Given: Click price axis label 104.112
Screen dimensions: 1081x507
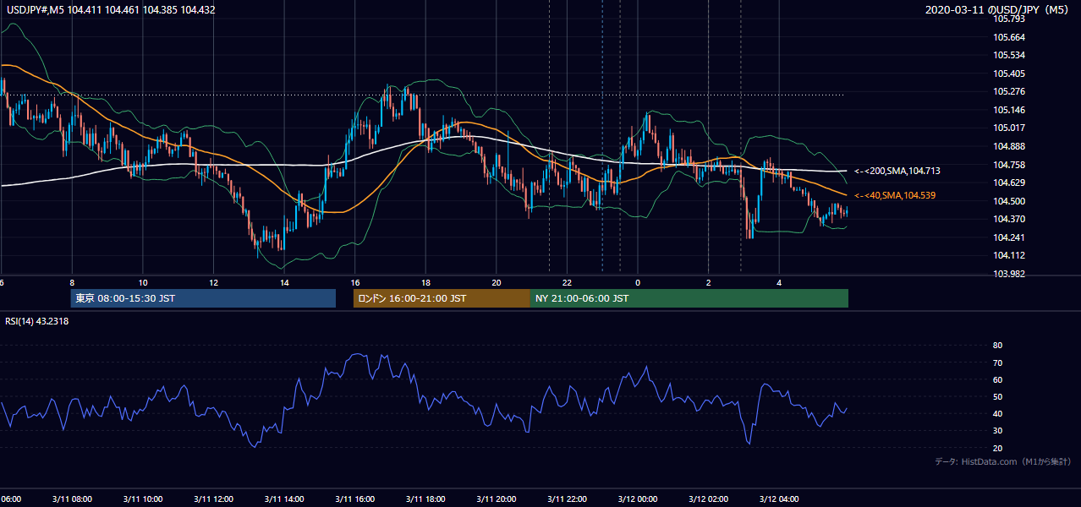Looking at the screenshot, I should click(1009, 255).
